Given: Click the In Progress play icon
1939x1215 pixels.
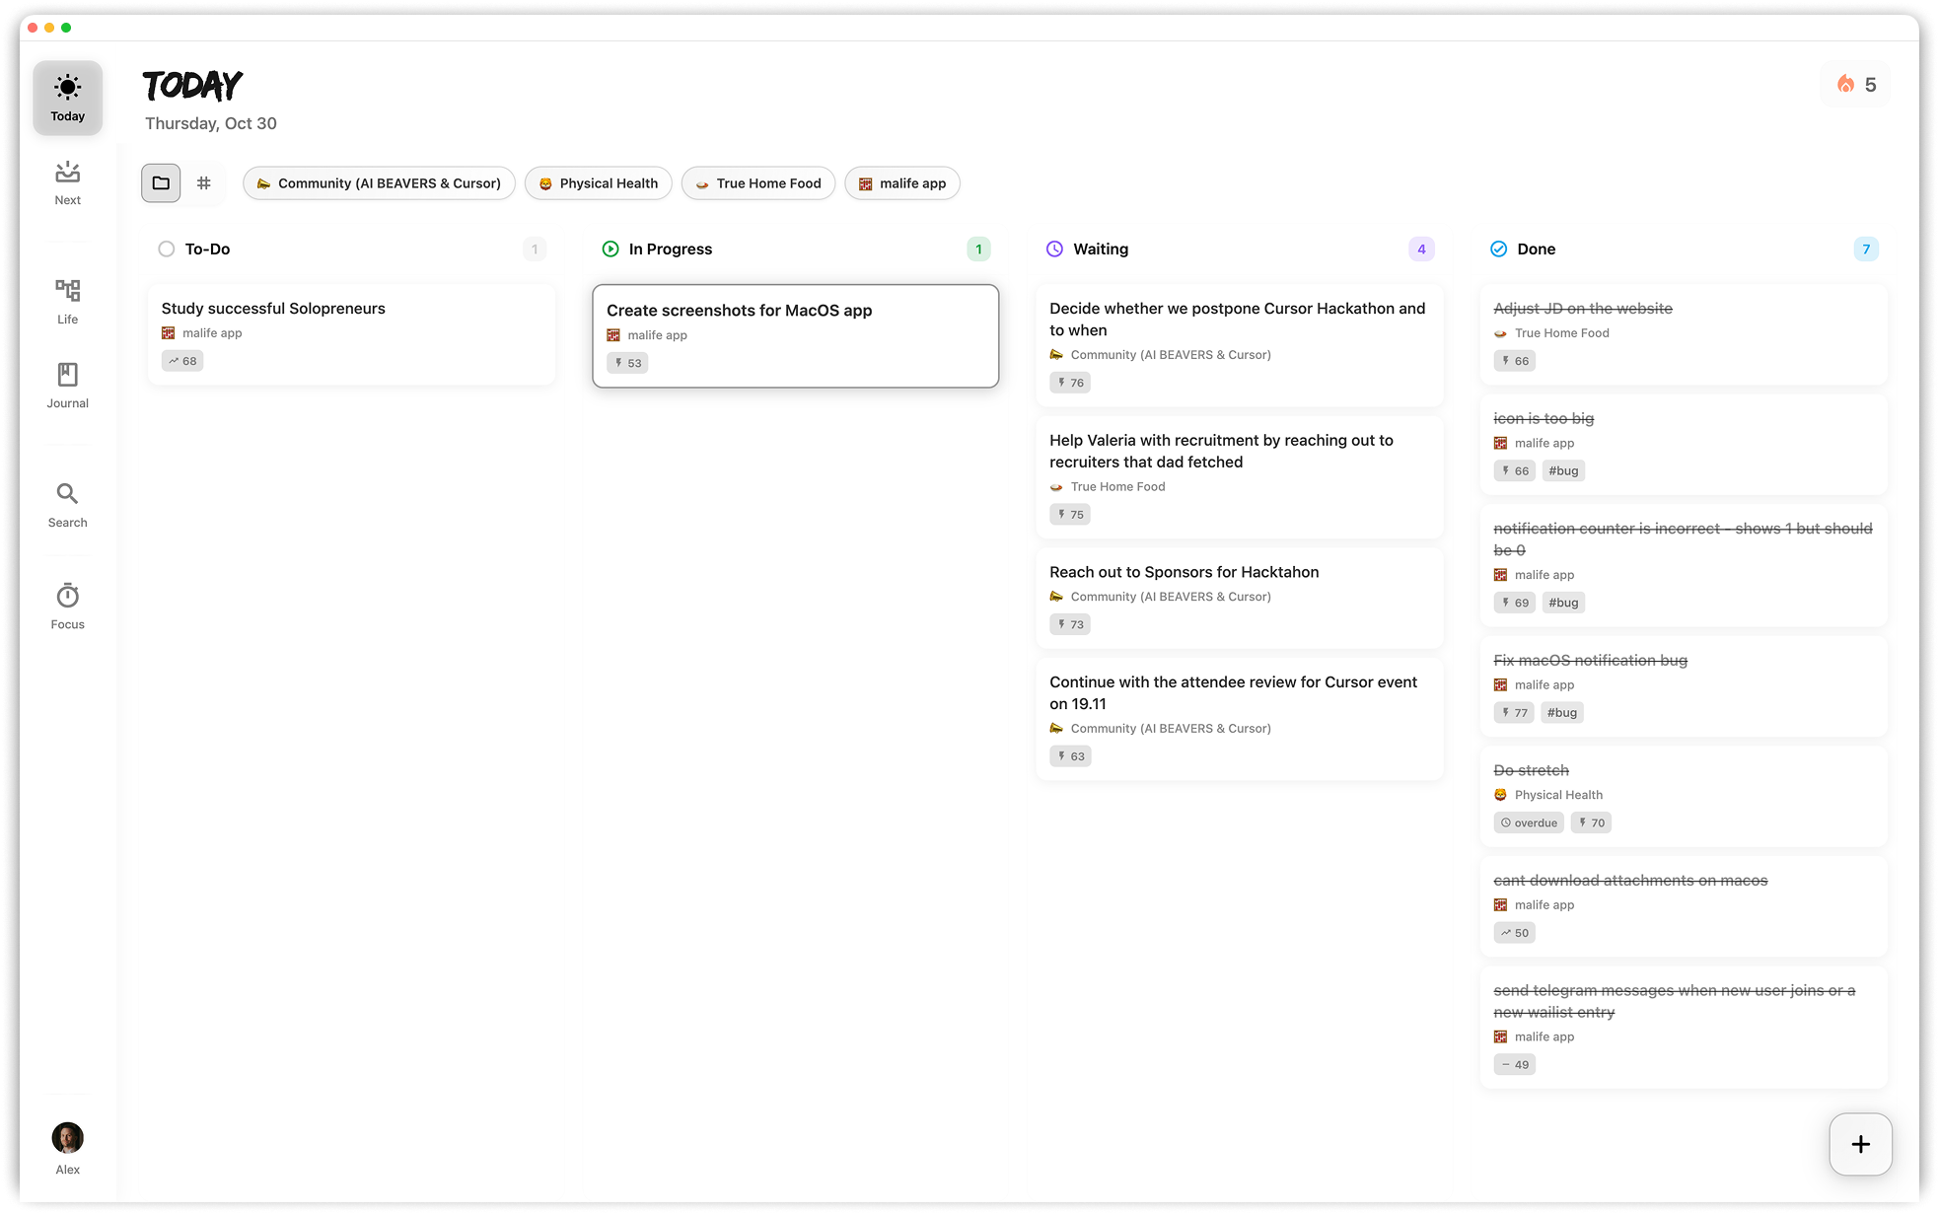Looking at the screenshot, I should coord(610,249).
